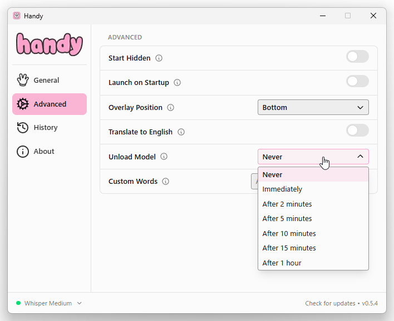The width and height of the screenshot is (394, 321).
Task: Click info icon beside Translate to English
Action: (x=181, y=132)
